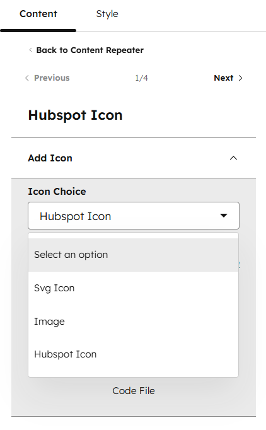
Task: Go to the Next item
Action: (x=228, y=78)
